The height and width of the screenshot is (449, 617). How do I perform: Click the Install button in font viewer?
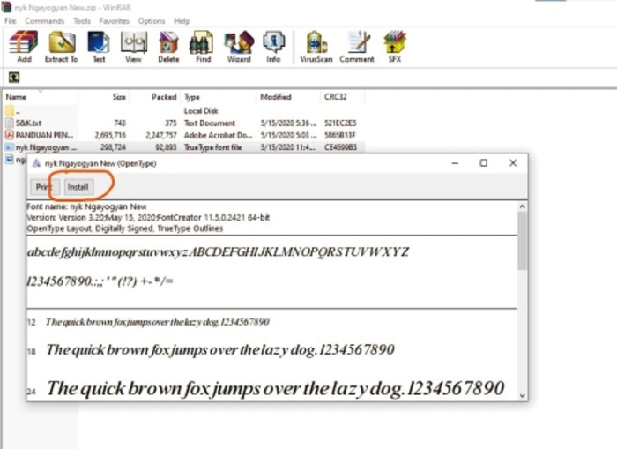(78, 187)
